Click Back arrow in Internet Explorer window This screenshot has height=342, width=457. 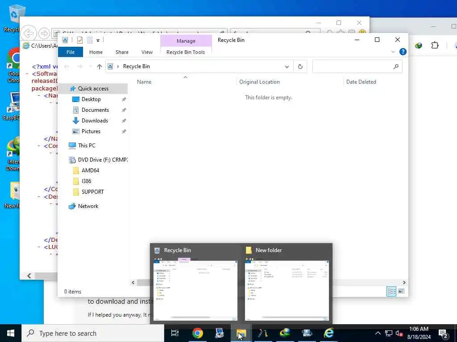[x=29, y=33]
